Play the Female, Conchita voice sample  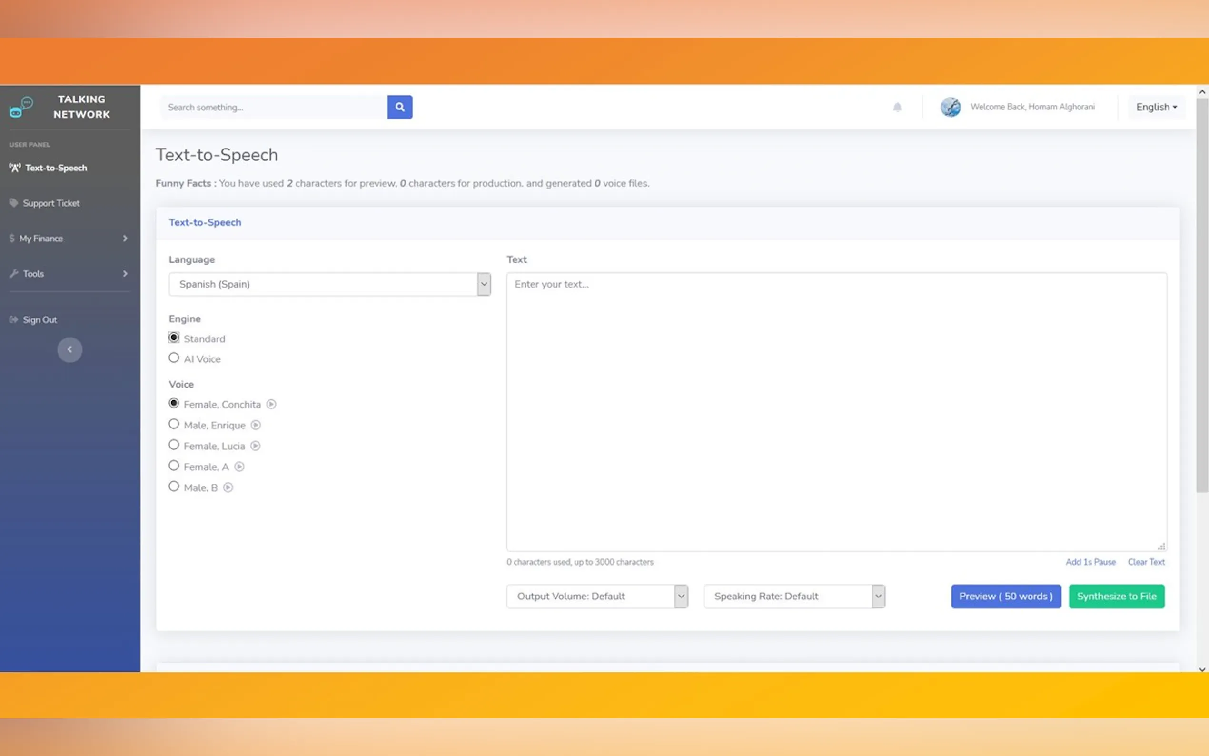click(x=271, y=404)
